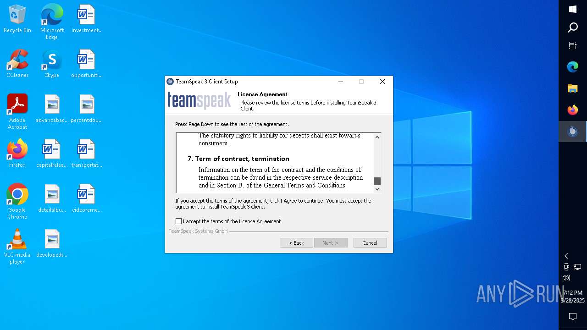
Task: Open the Recycle Bin desktop icon
Action: (x=17, y=19)
